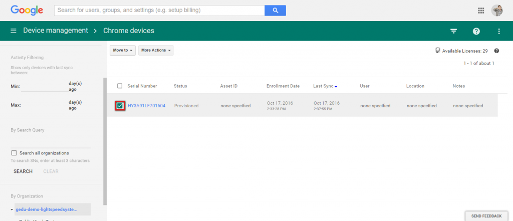Sort by Status column header
513x221 pixels.
[x=180, y=86]
